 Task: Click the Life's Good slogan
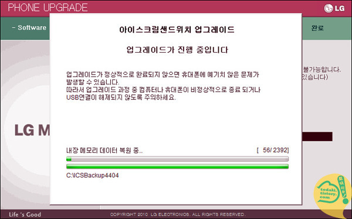click(25, 214)
